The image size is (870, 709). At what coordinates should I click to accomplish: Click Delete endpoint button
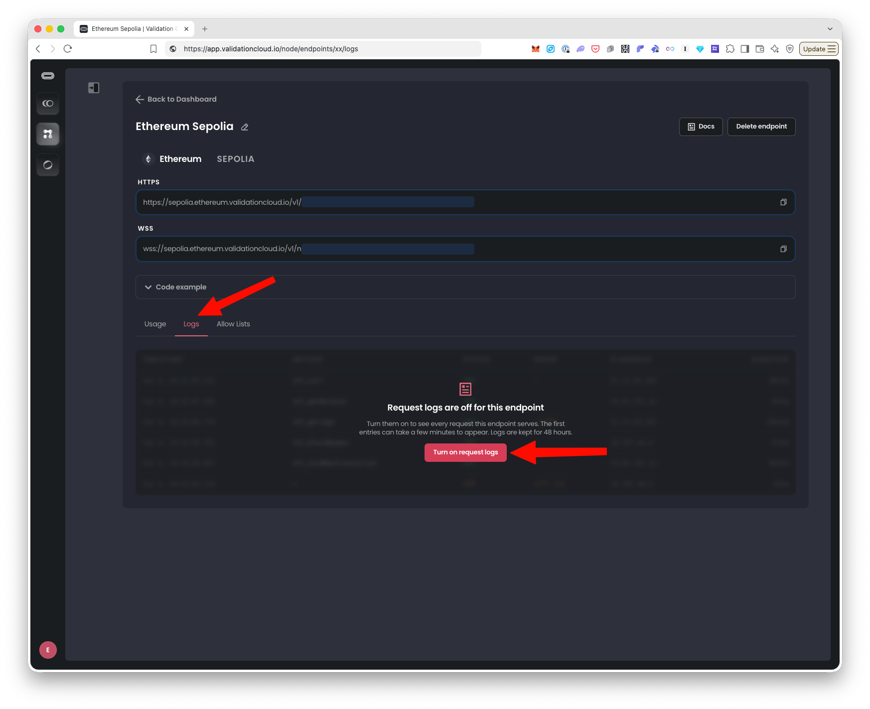(761, 127)
